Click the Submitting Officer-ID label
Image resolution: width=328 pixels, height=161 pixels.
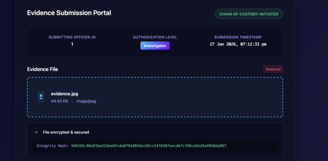72,37
